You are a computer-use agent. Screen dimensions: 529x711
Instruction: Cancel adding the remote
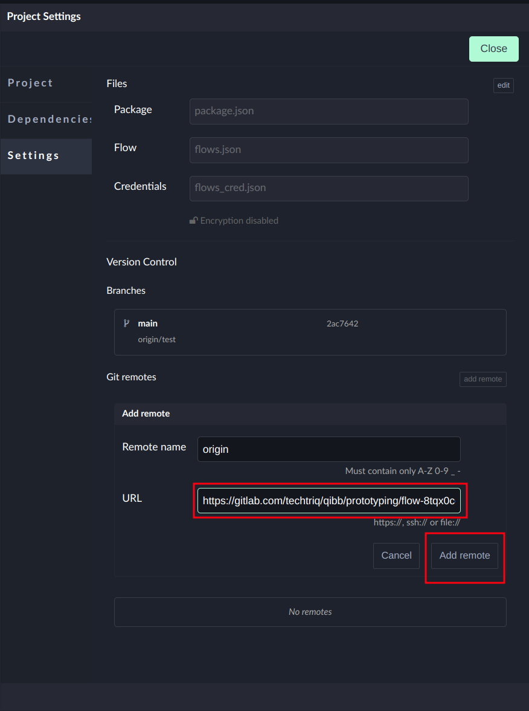396,556
